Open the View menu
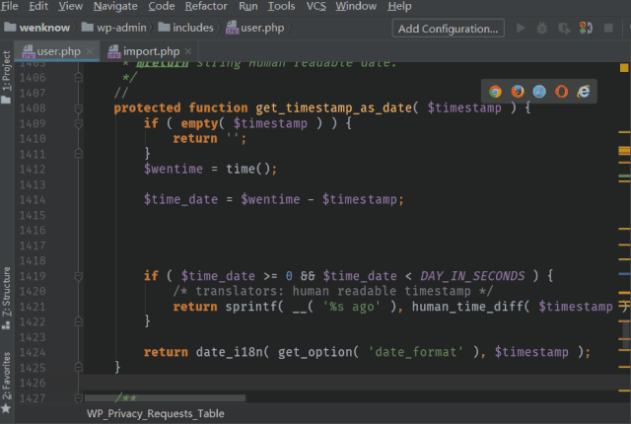Viewport: 631px width, 424px height. (x=70, y=6)
